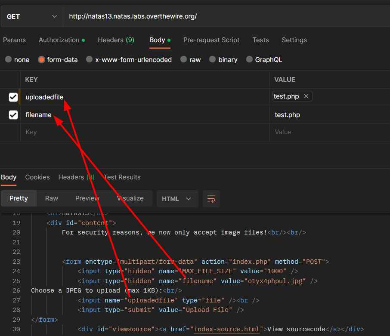Select the none body type option
Viewport: 390px width, 336px height.
pos(9,60)
